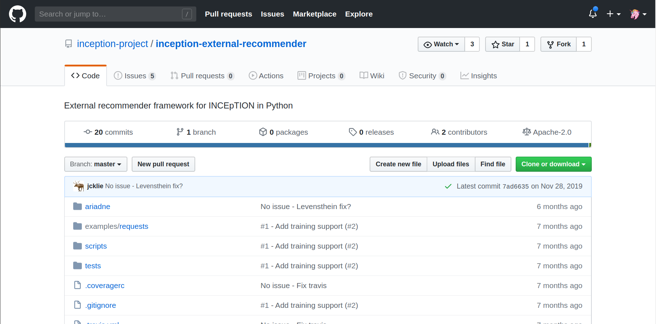Switch to the Pull requests tab

point(202,76)
